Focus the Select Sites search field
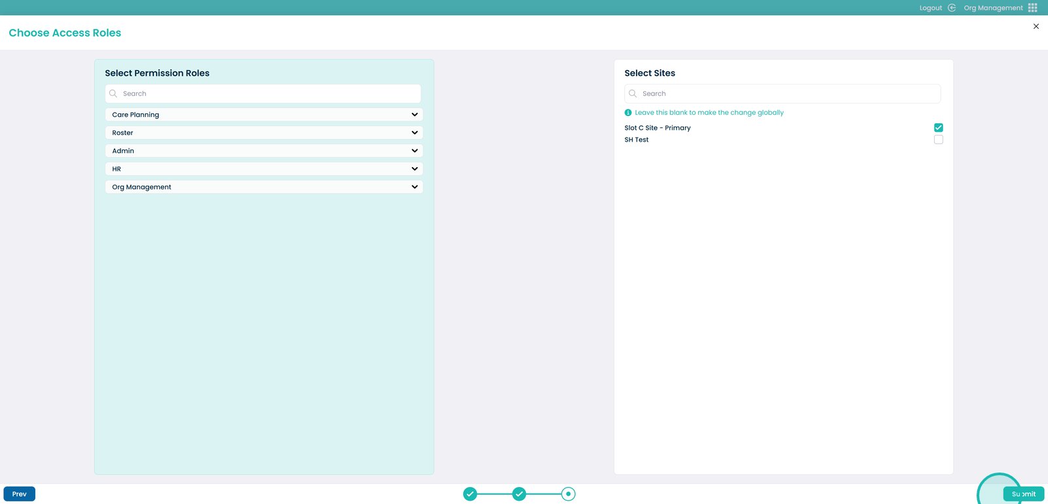The height and width of the screenshot is (504, 1048). (x=788, y=94)
